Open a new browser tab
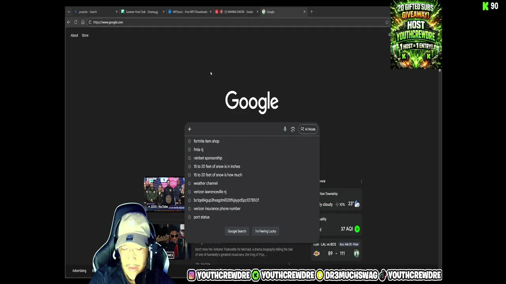Viewport: 506px width, 284px height. [312, 12]
